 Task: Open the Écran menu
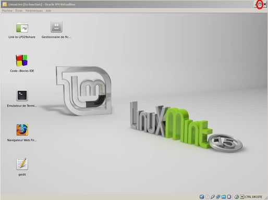19,10
